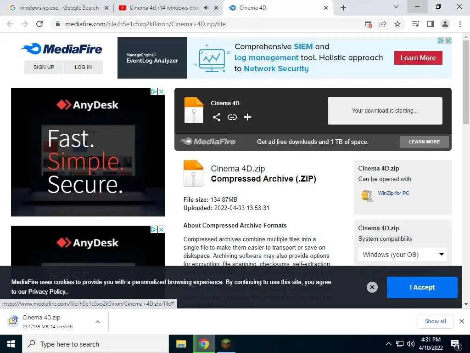Image resolution: width=470 pixels, height=353 pixels.
Task: Add file with the plus icon
Action: tap(247, 117)
